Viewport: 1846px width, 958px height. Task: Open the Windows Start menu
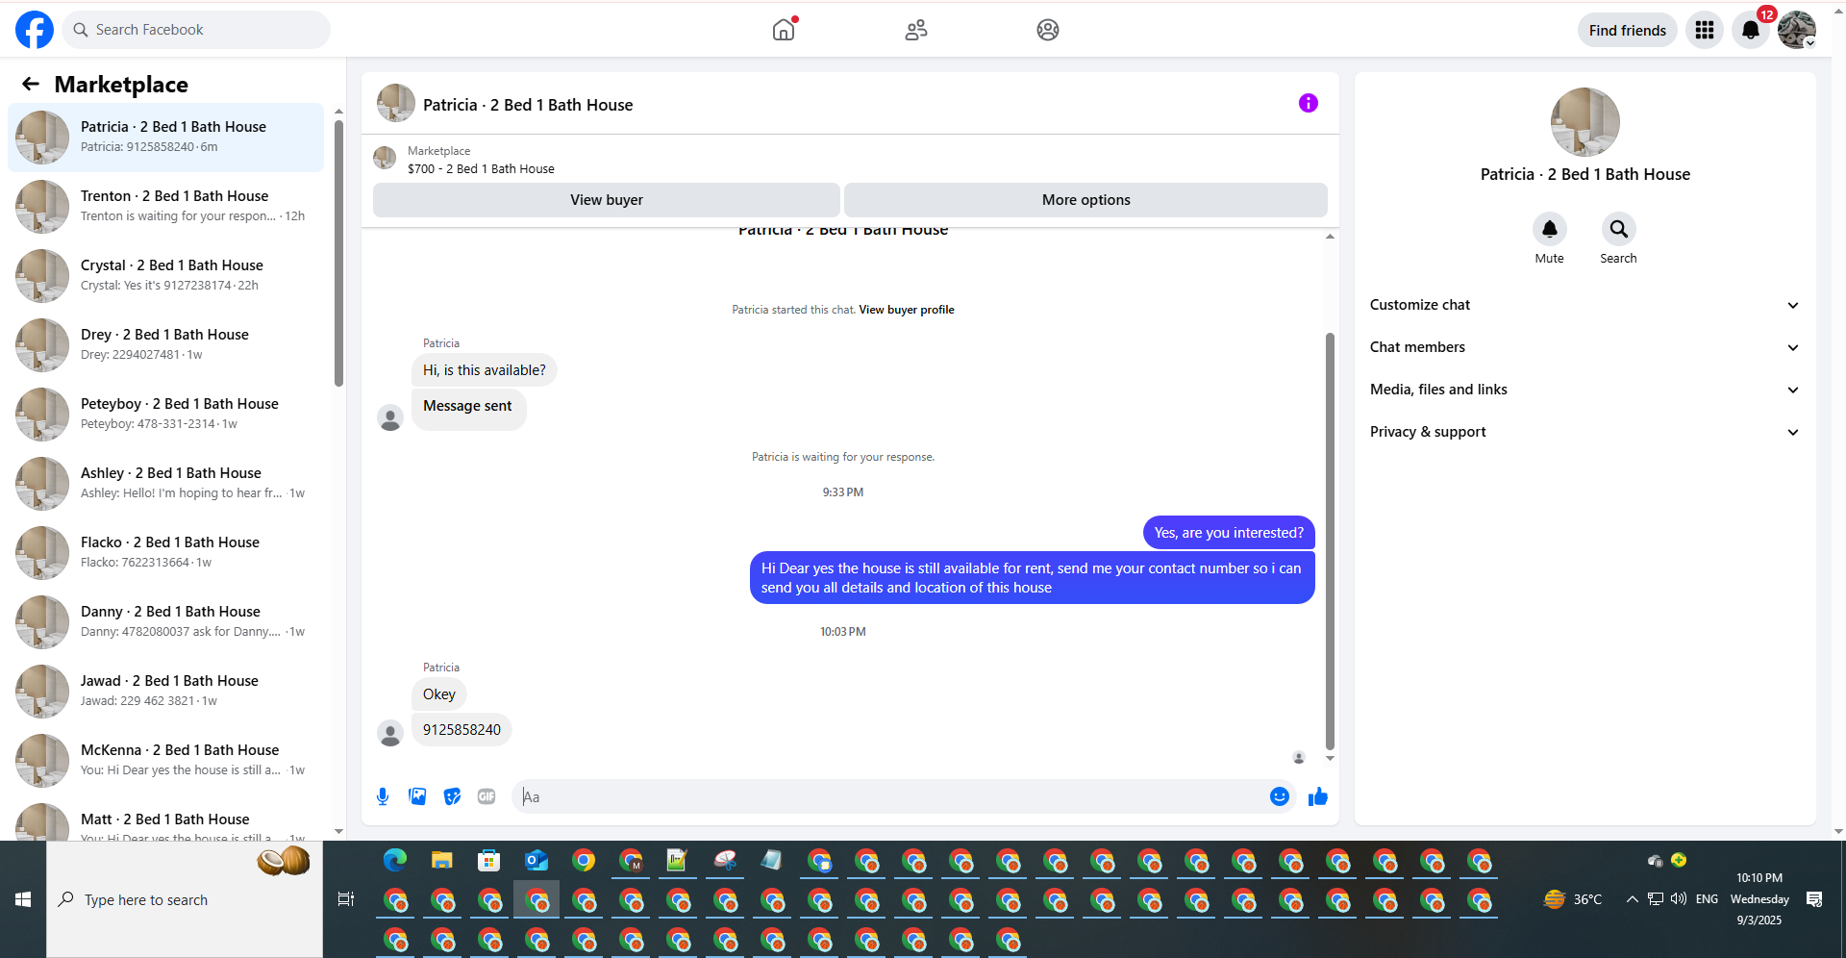click(x=23, y=899)
